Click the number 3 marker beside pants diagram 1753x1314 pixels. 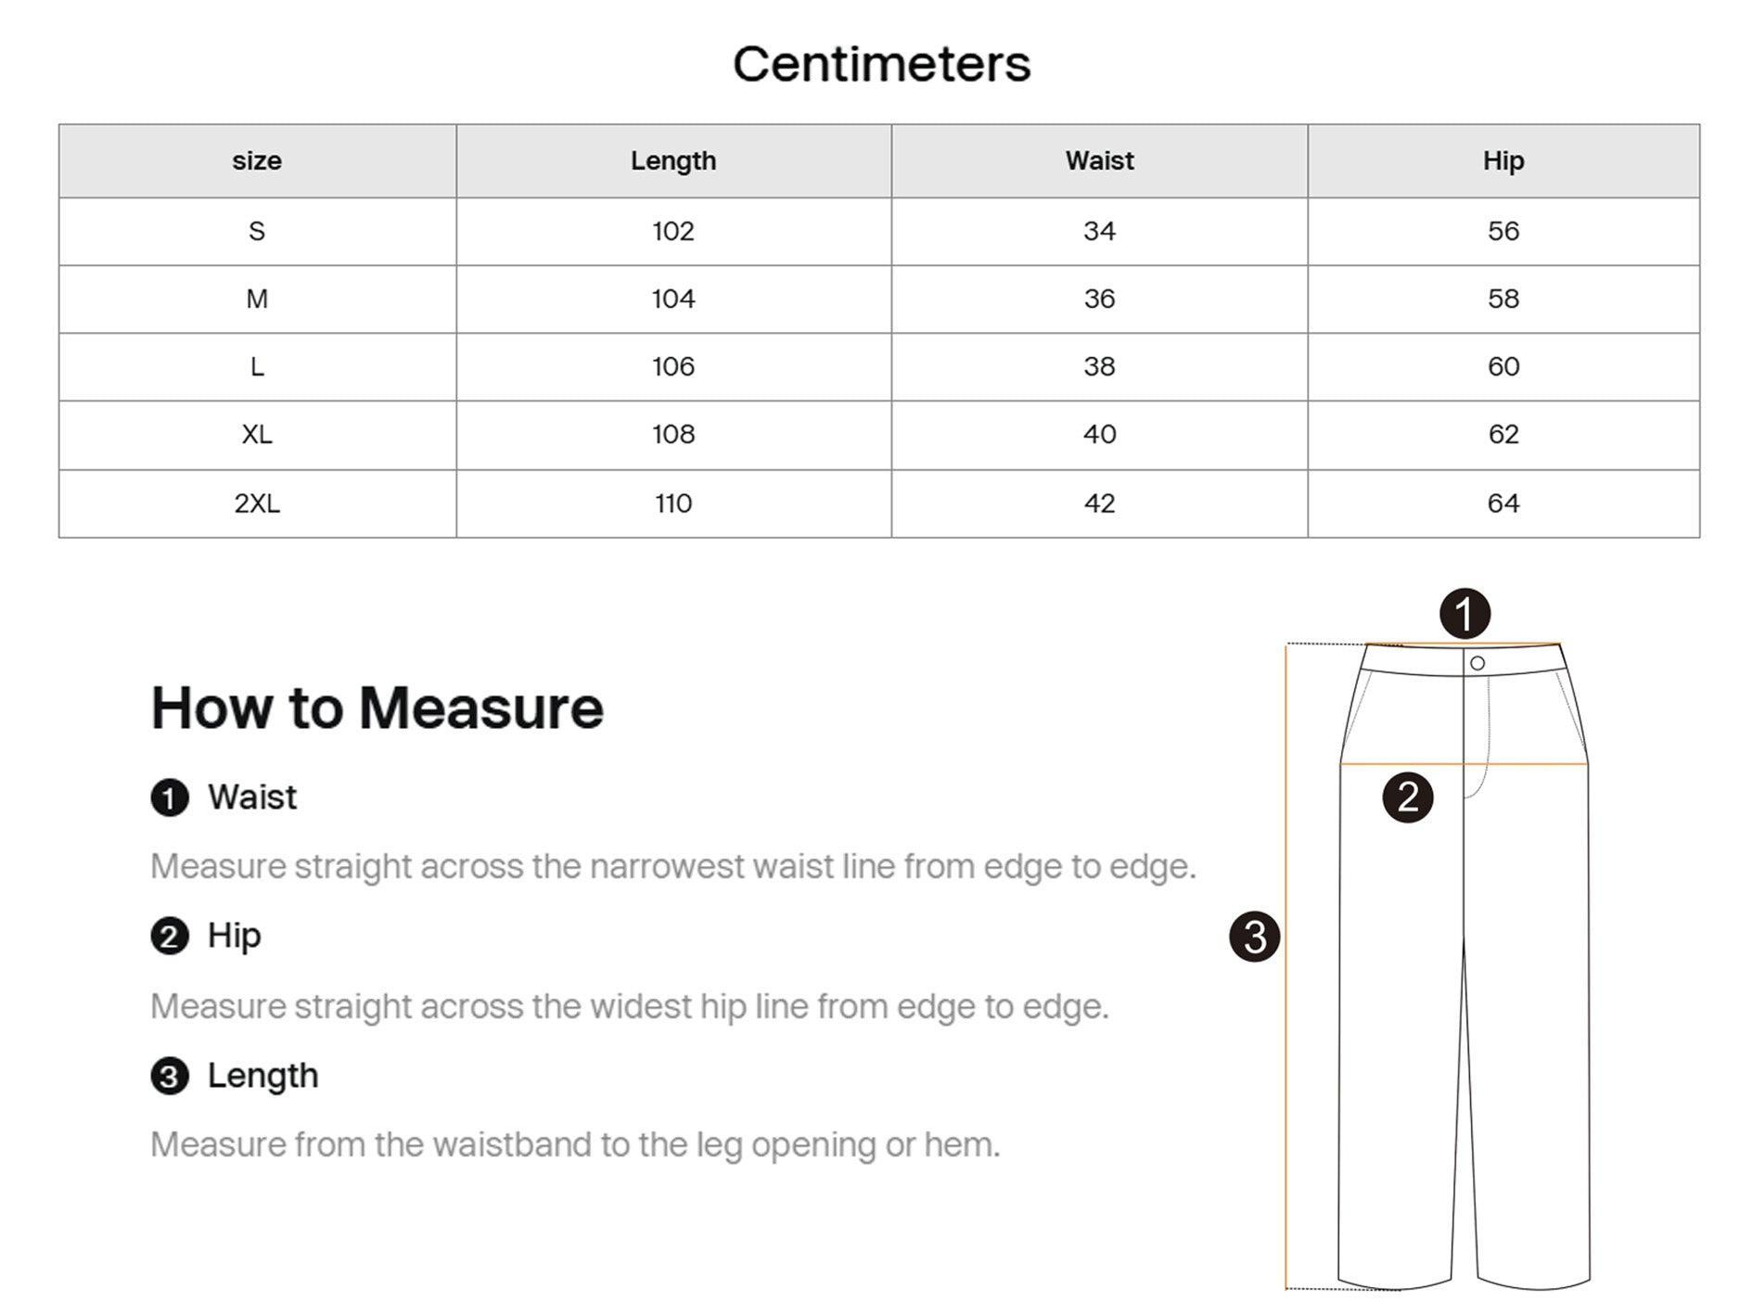coord(1254,937)
